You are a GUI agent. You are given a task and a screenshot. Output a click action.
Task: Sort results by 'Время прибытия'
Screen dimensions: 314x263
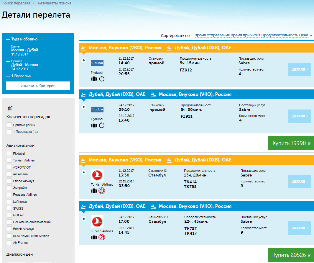[246, 35]
